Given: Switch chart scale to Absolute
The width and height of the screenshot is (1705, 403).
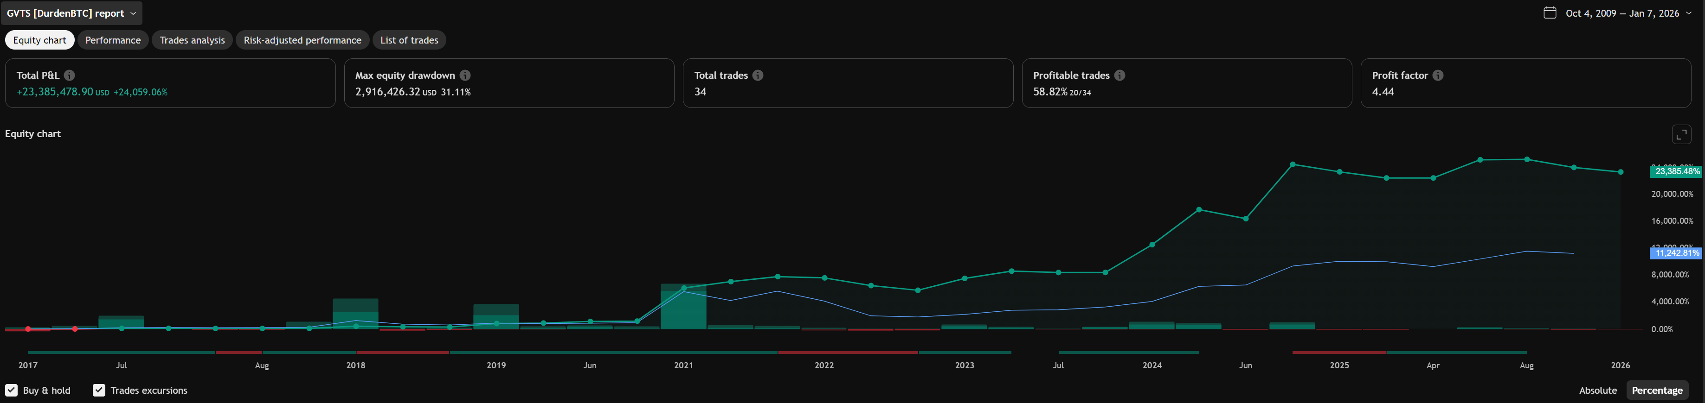Looking at the screenshot, I should tap(1598, 390).
